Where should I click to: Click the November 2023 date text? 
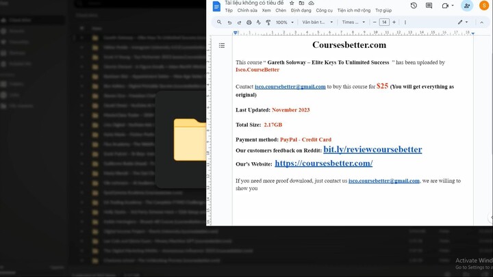[290, 110]
